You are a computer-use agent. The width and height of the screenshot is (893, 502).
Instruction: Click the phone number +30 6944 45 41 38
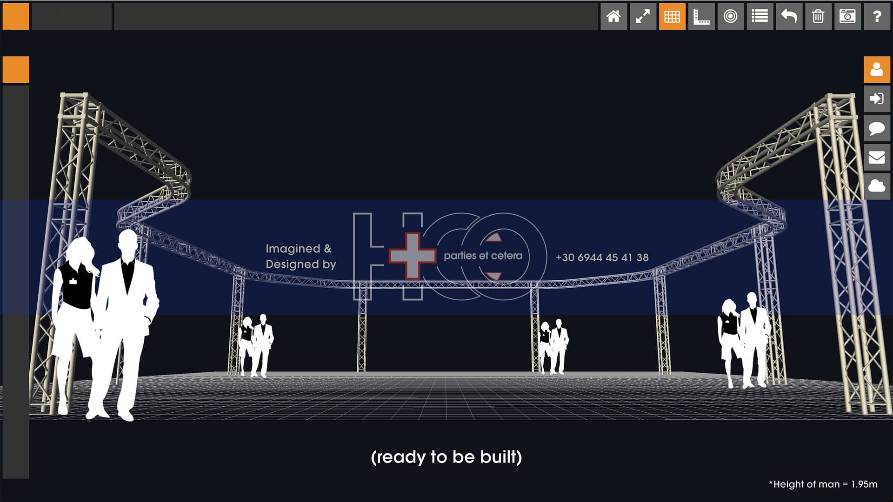pos(602,257)
